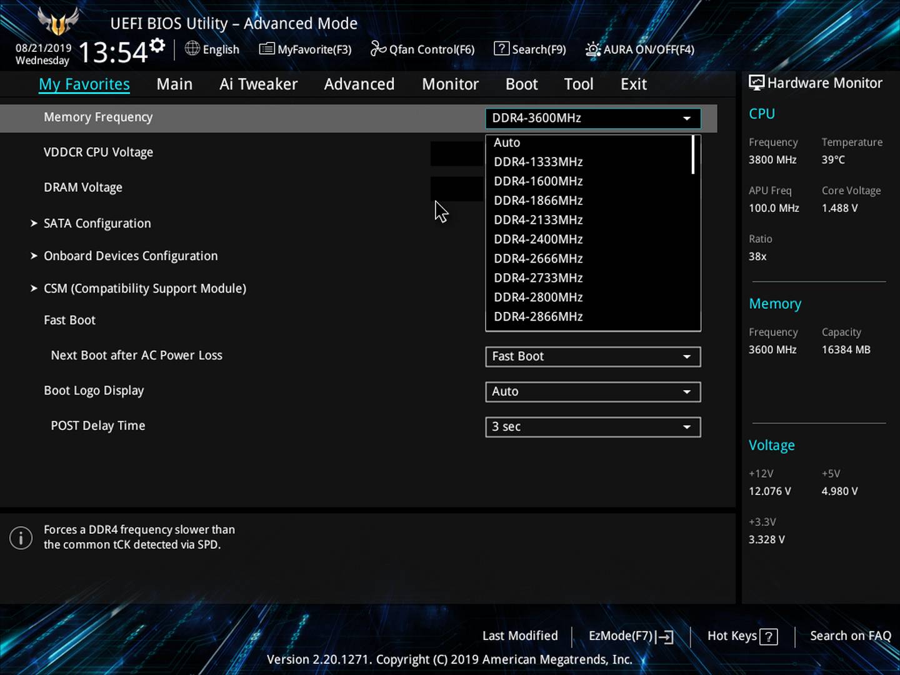900x675 pixels.
Task: Click the DRAM Voltage value field
Action: (457, 189)
